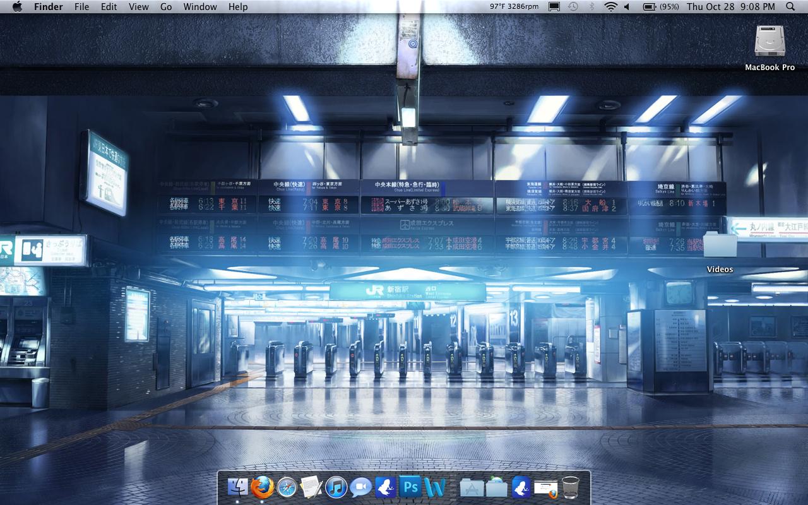The width and height of the screenshot is (808, 505).
Task: Click the temperature and fan speed readout
Action: 514,6
